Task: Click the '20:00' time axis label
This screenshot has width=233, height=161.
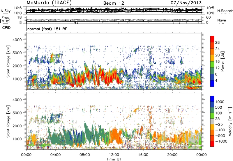Action: pyautogui.click(x=172, y=155)
